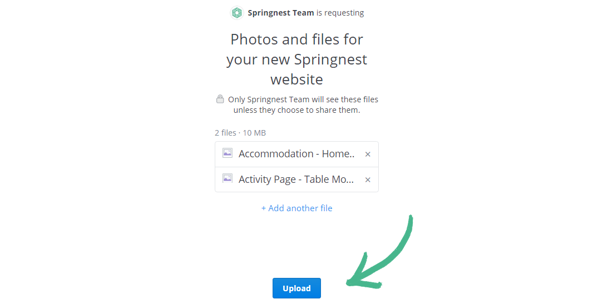Image resolution: width=598 pixels, height=304 pixels.
Task: Click 'unless they choose to share them' text
Action: tap(296, 110)
